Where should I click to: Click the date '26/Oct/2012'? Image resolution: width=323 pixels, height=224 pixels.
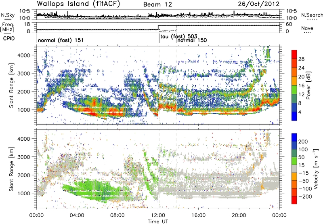(x=259, y=4)
